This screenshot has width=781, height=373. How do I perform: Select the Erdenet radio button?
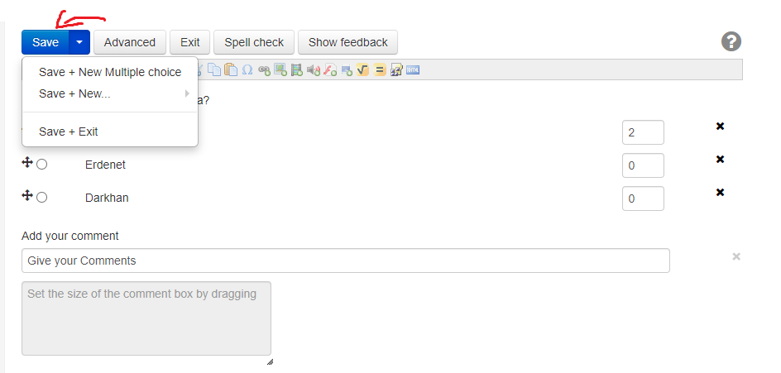[x=42, y=165]
